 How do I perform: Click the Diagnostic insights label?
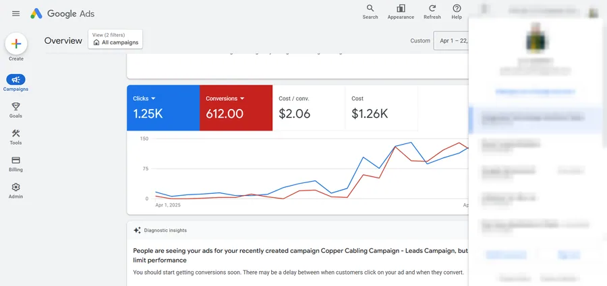click(165, 230)
